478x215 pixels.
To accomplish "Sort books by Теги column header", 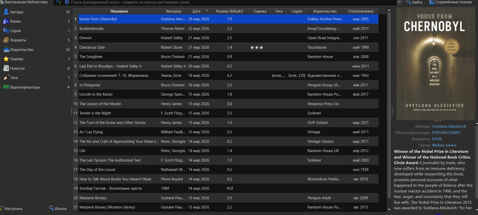I will pos(279,11).
